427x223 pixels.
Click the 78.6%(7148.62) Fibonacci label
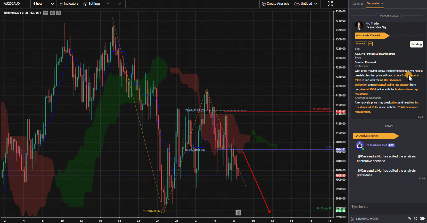[x=195, y=110]
